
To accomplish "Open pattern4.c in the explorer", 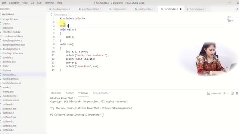I will pyautogui.click(x=8, y=130).
